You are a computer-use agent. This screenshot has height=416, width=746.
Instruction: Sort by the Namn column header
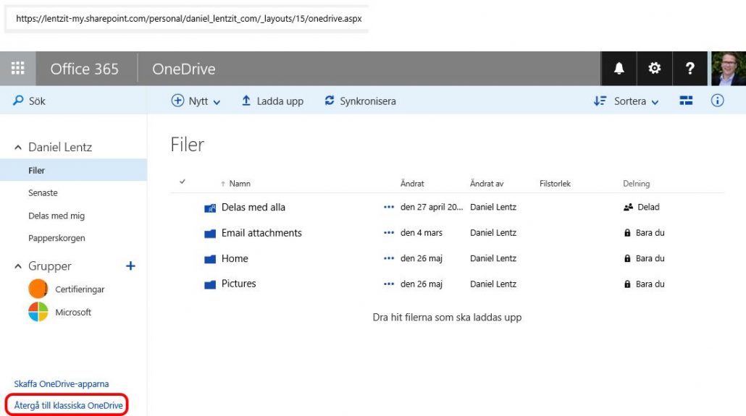[239, 184]
